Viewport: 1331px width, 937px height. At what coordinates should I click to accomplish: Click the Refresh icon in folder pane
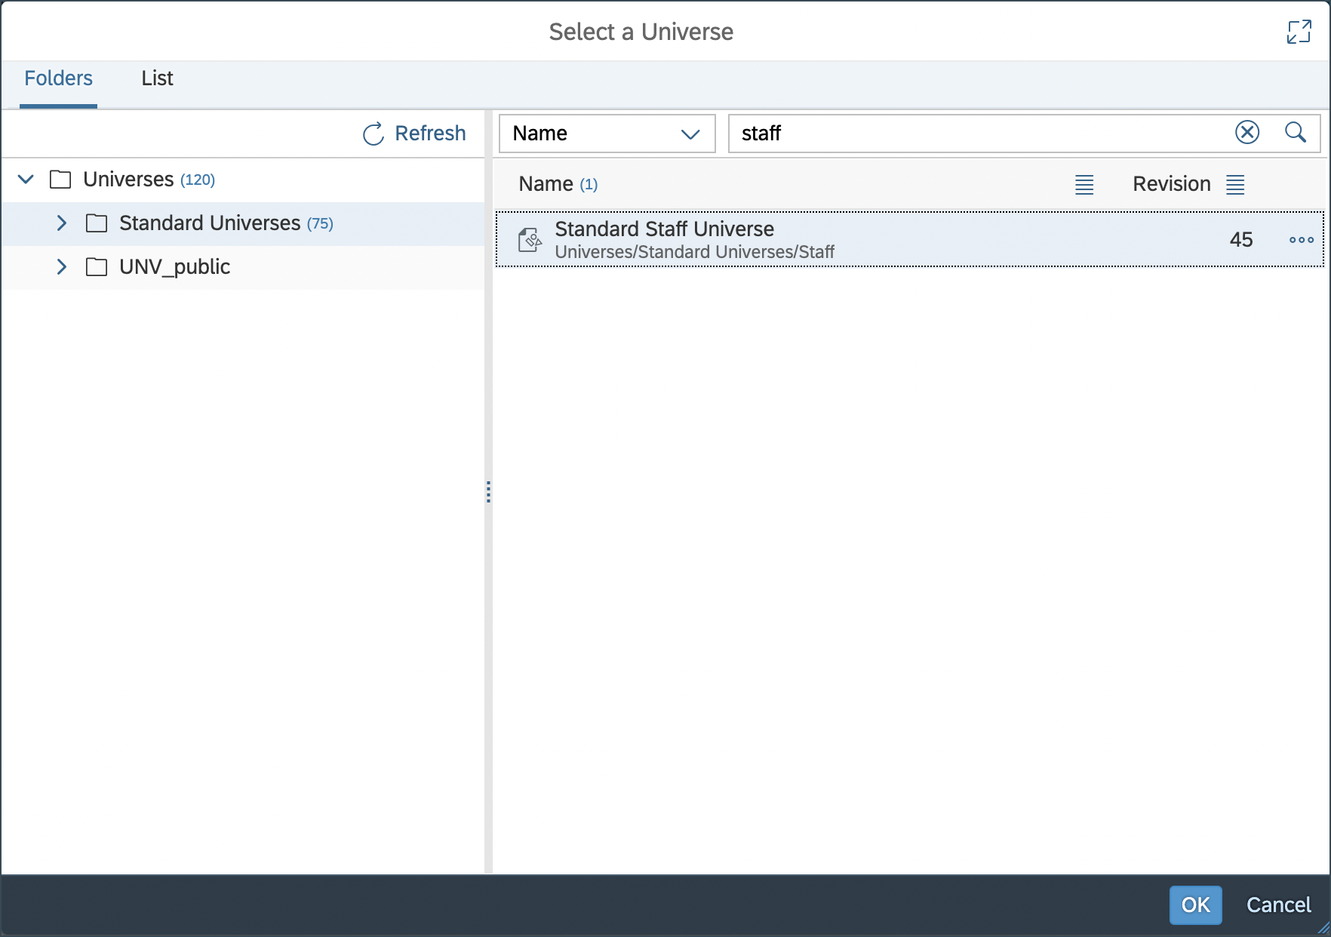coord(373,134)
